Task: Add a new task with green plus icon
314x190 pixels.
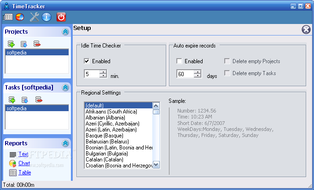Action: click(12, 100)
